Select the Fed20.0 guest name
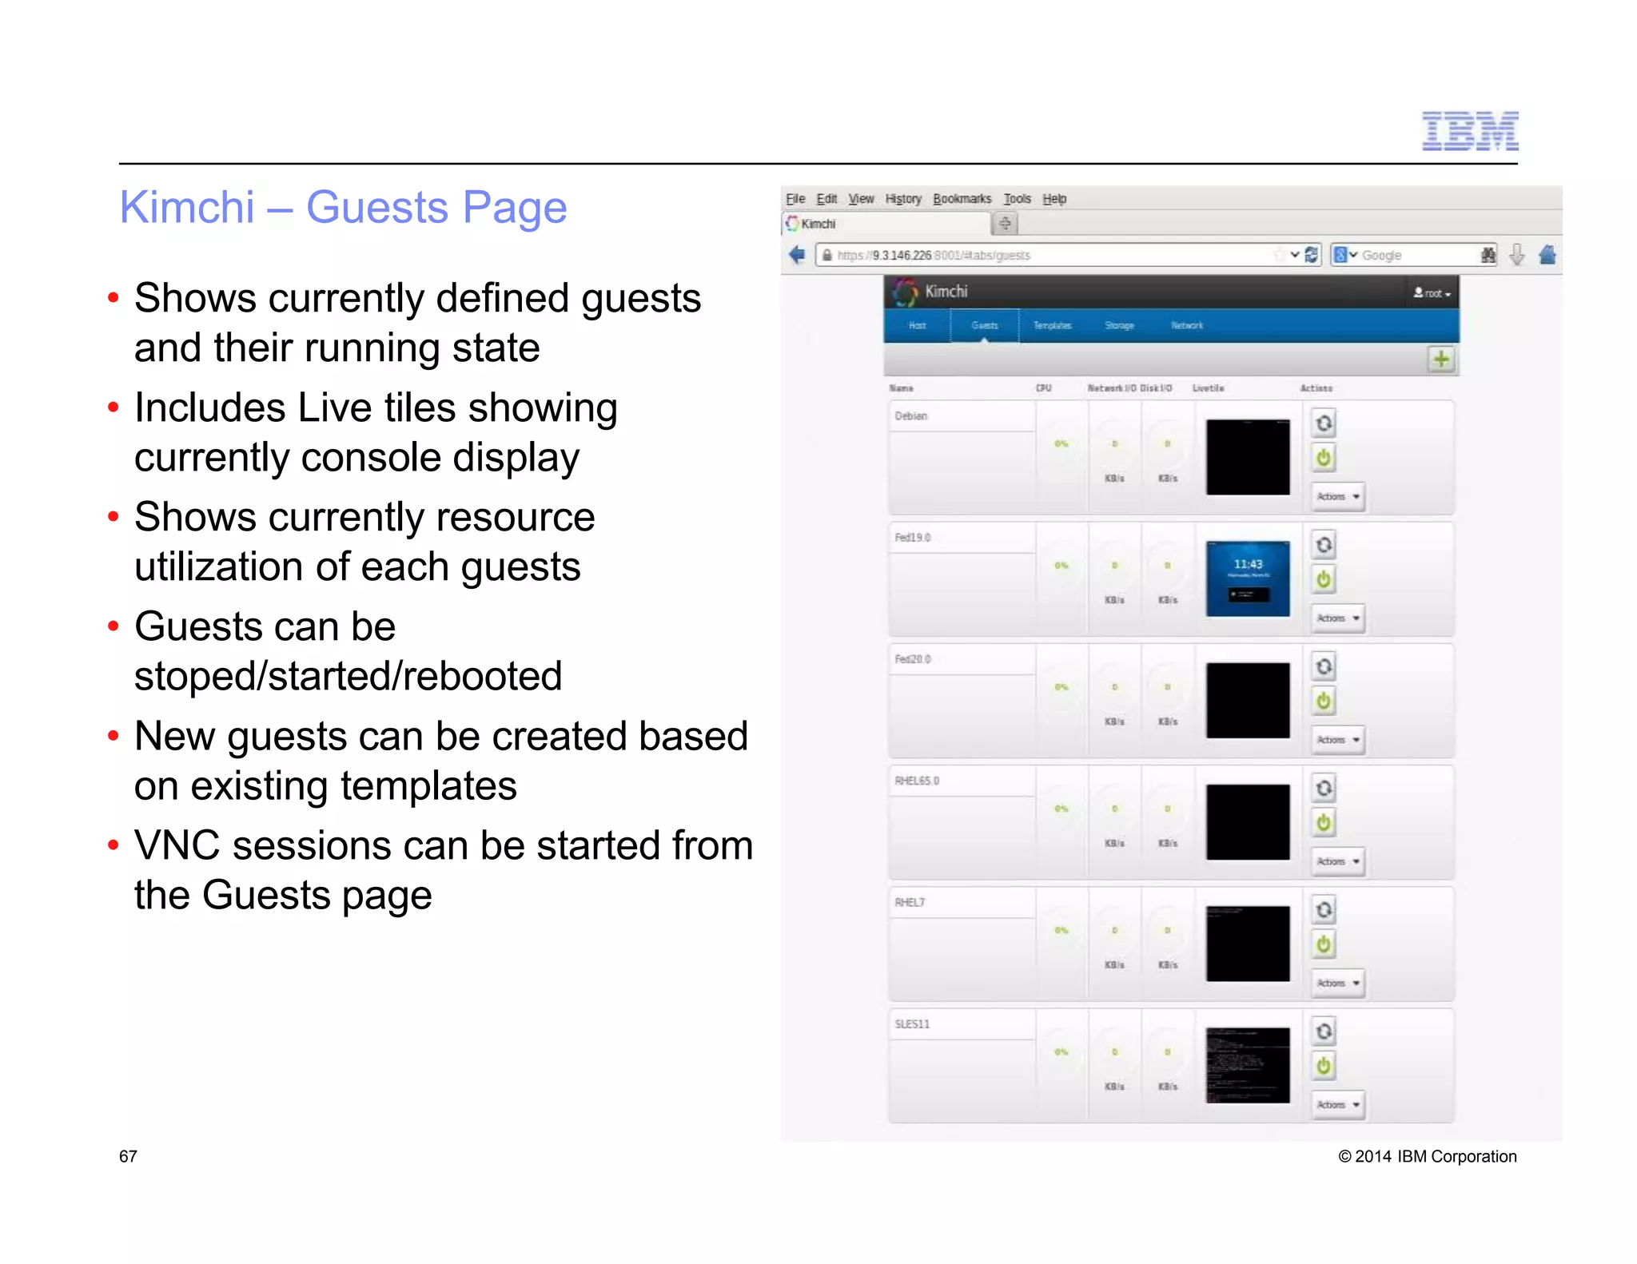This screenshot has height=1264, width=1637. pyautogui.click(x=912, y=658)
